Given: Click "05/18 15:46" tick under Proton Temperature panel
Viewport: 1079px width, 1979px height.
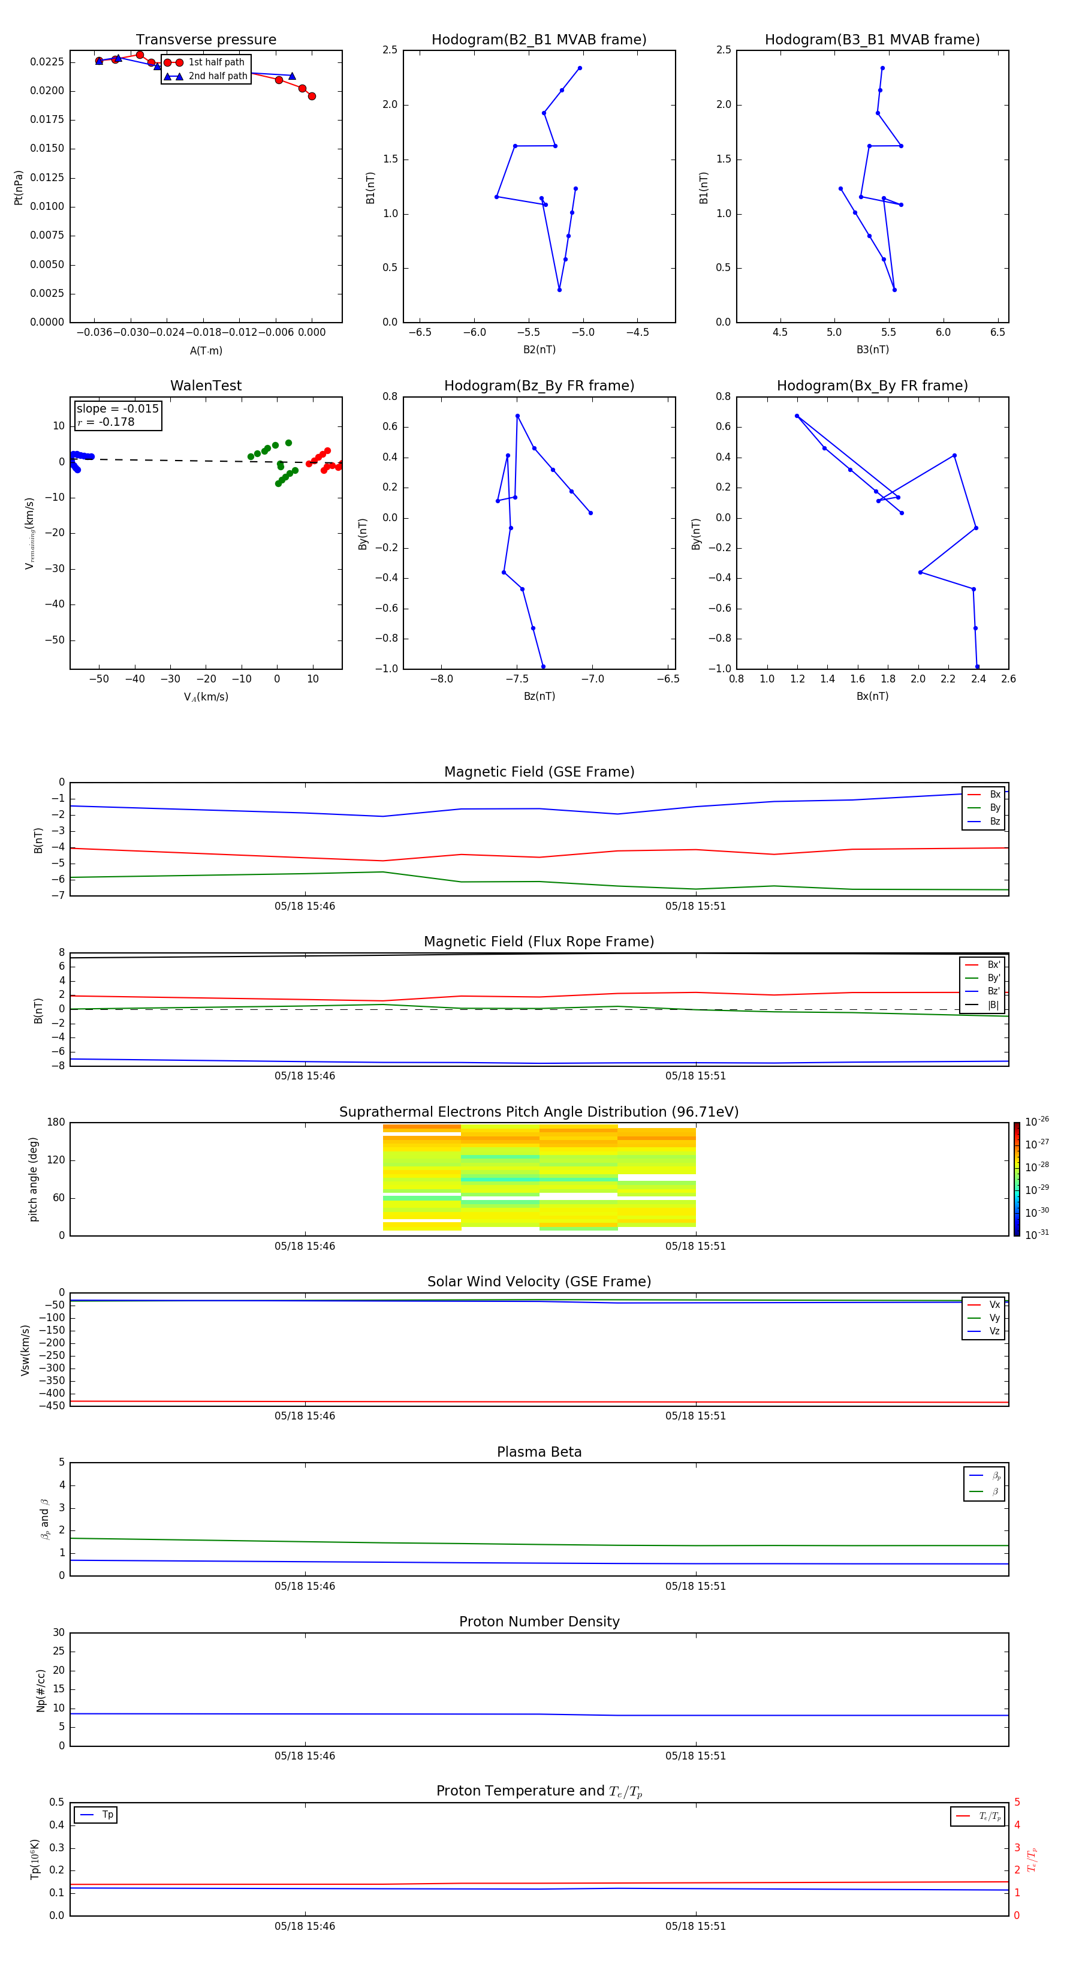Looking at the screenshot, I should coord(305,1926).
